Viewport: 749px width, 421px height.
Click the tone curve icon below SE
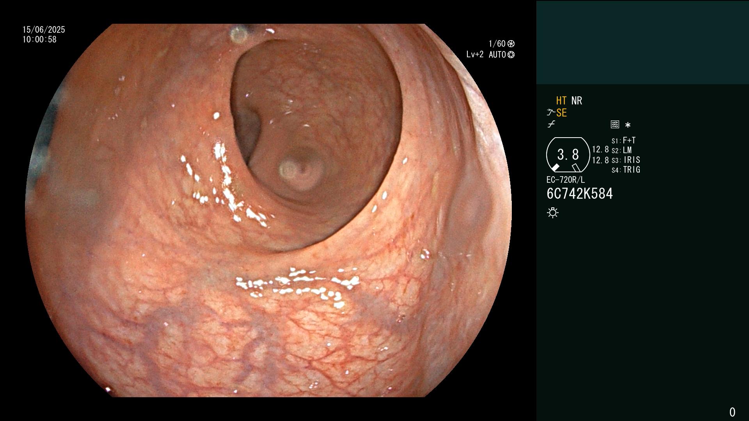click(551, 124)
